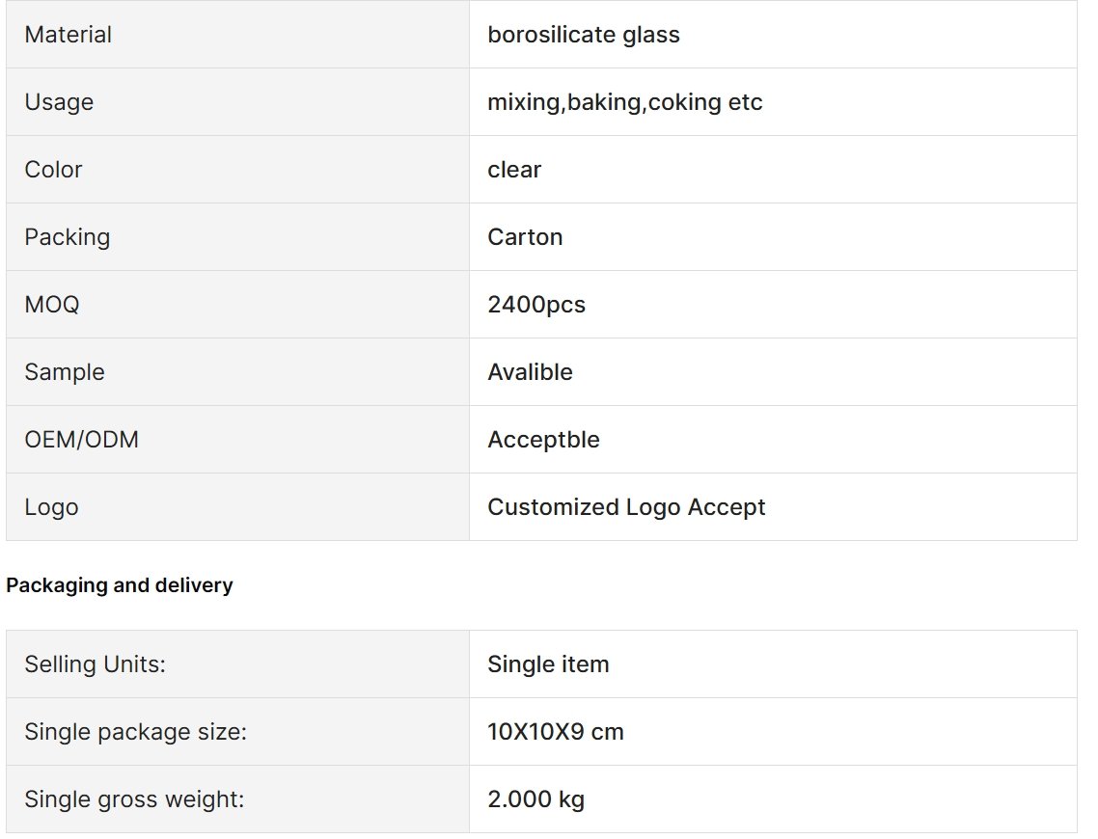Click Customized Logo Accept text
This screenshot has height=839, width=1098.
(x=626, y=506)
